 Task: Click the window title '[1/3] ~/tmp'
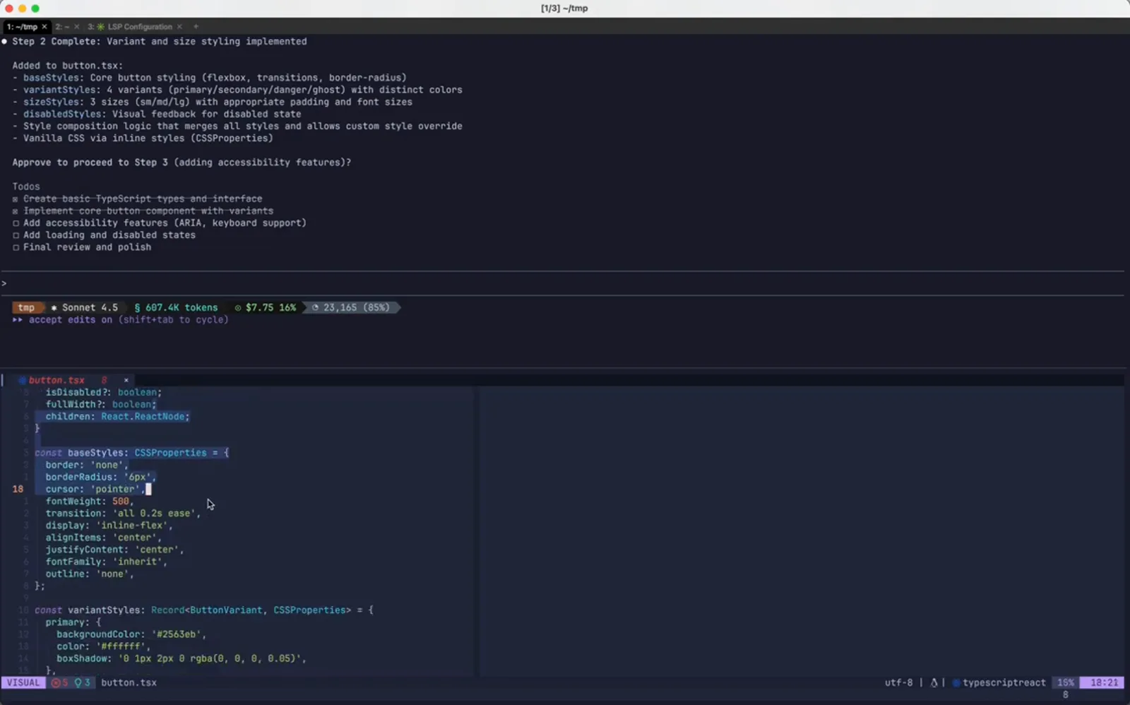pos(564,8)
